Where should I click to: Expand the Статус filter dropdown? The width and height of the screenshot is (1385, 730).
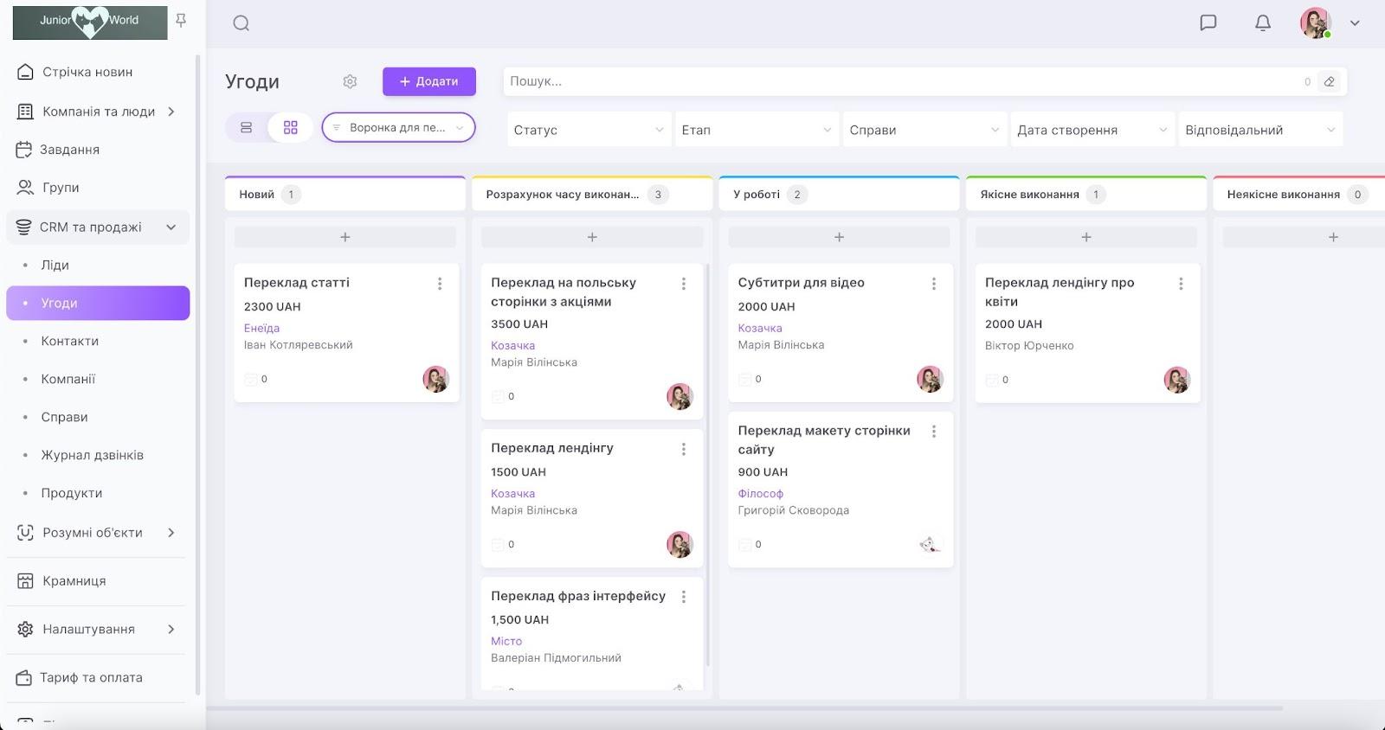[x=588, y=130]
